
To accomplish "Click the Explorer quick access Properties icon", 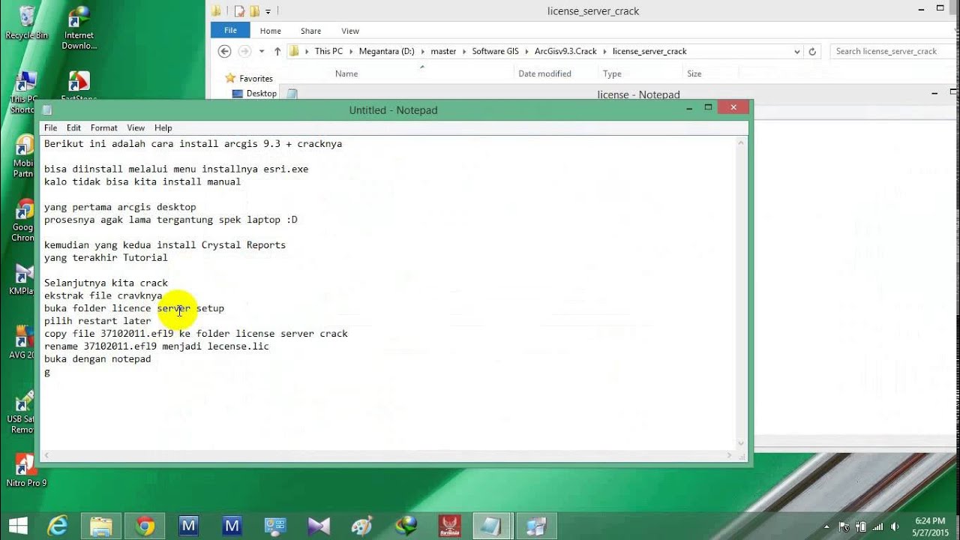I will [239, 10].
